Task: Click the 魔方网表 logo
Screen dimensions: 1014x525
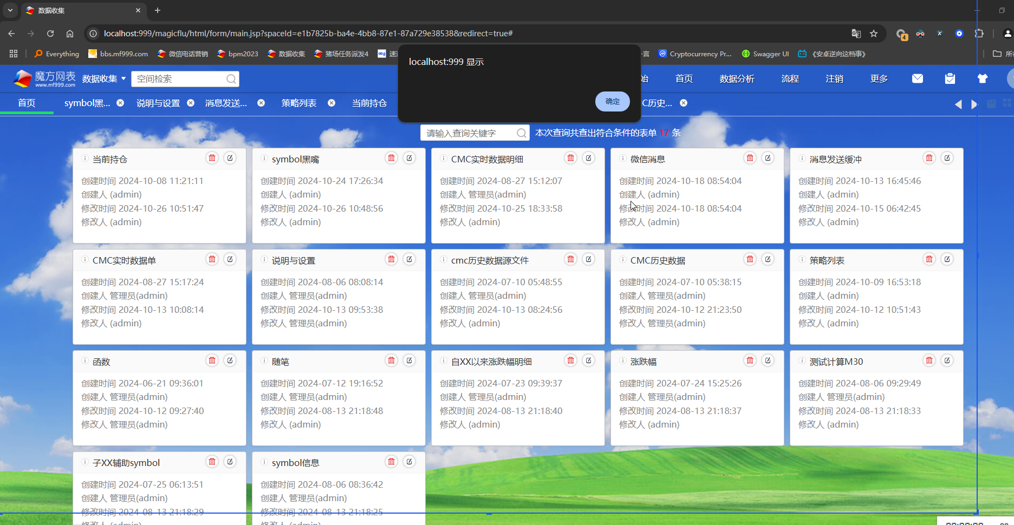Action: click(44, 78)
